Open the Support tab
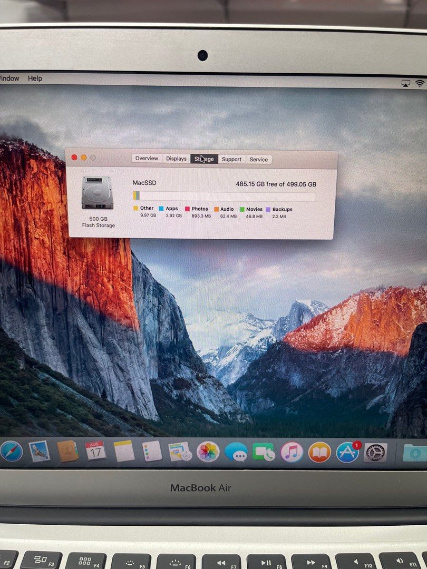The height and width of the screenshot is (569, 427). (x=231, y=159)
